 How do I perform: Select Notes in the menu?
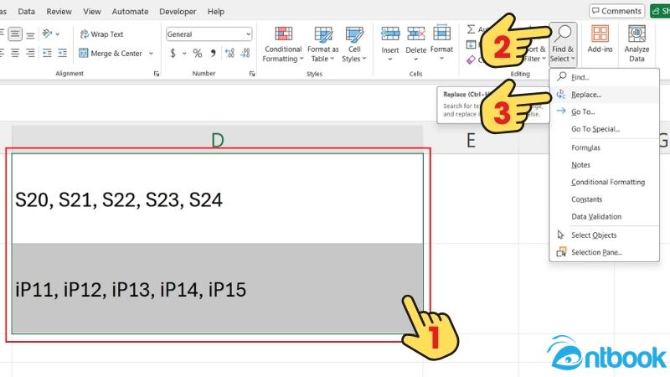click(604, 165)
